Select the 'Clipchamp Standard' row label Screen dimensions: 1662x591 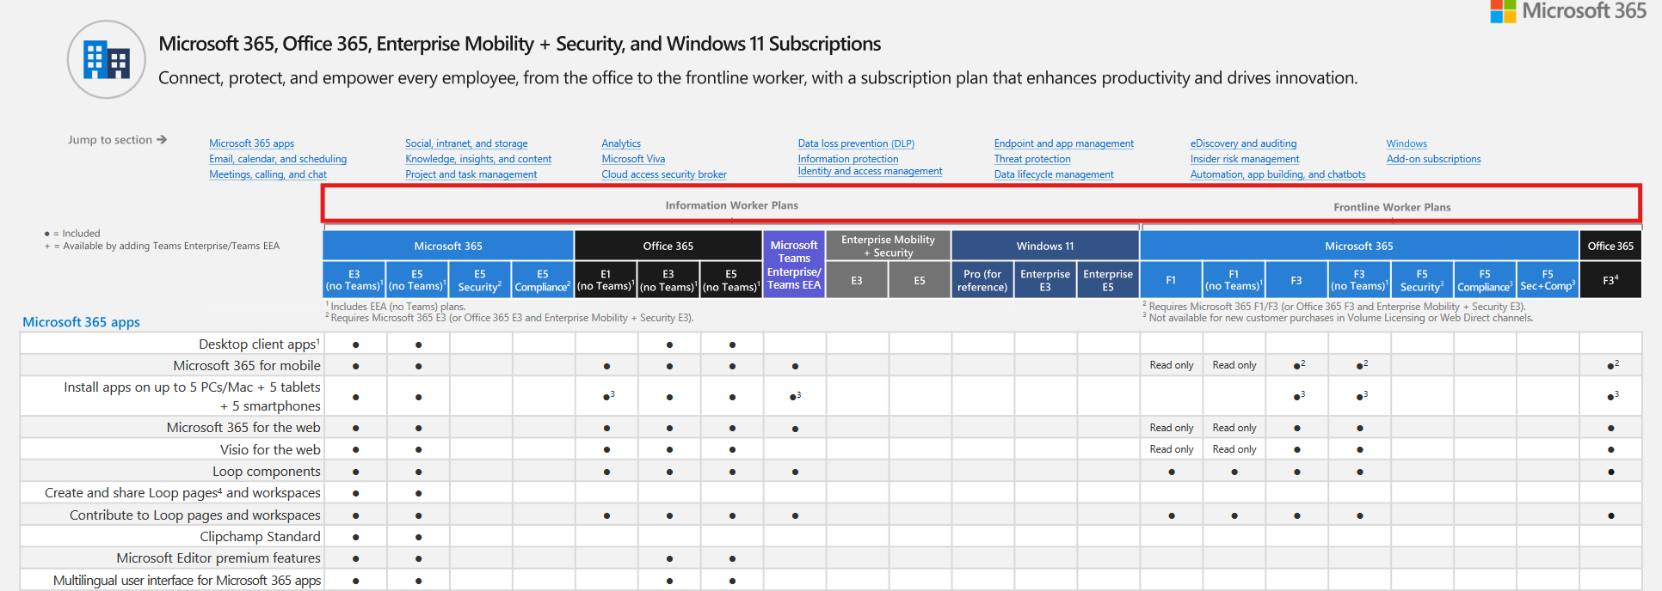coord(261,537)
